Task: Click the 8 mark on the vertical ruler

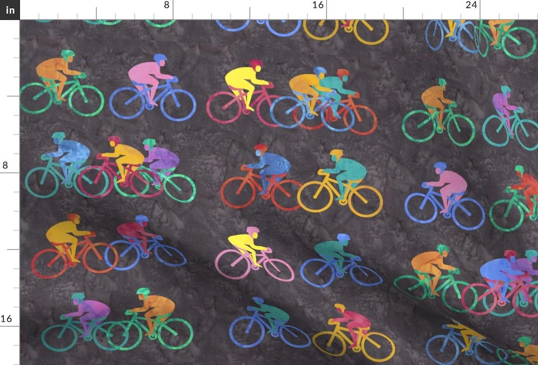Action: (5, 165)
